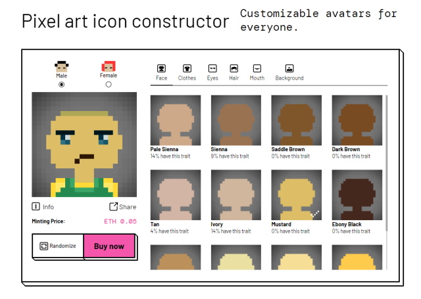This screenshot has height=299, width=421.
Task: Select the Saddle Brown face swatch
Action: pos(296,120)
